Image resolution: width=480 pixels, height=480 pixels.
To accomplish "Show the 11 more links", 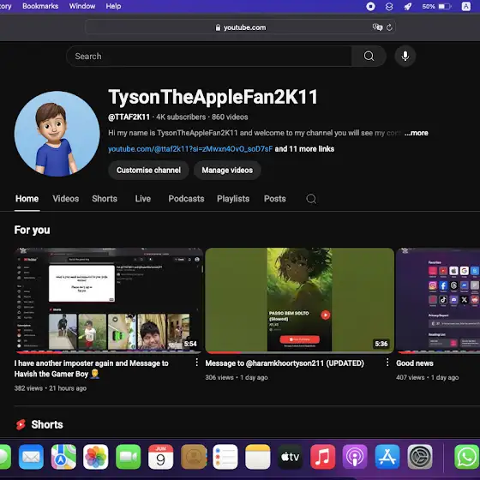I will coord(304,149).
